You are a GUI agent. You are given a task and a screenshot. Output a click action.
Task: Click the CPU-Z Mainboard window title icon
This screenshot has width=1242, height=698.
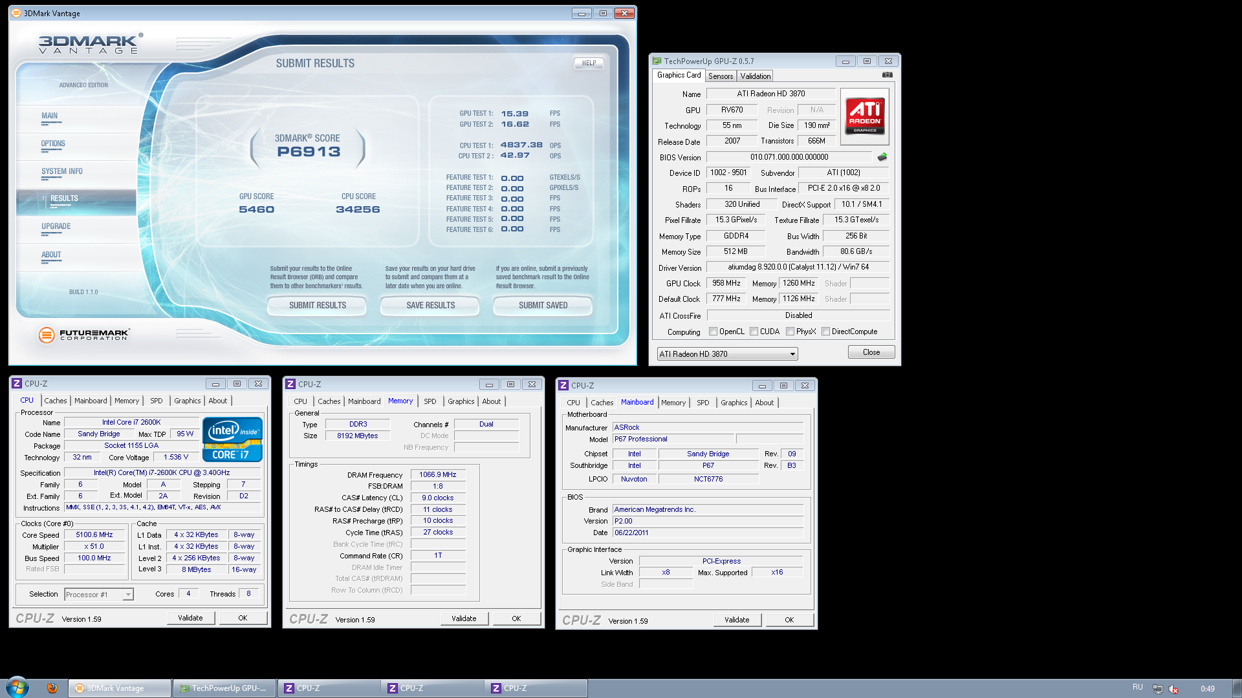tap(564, 385)
